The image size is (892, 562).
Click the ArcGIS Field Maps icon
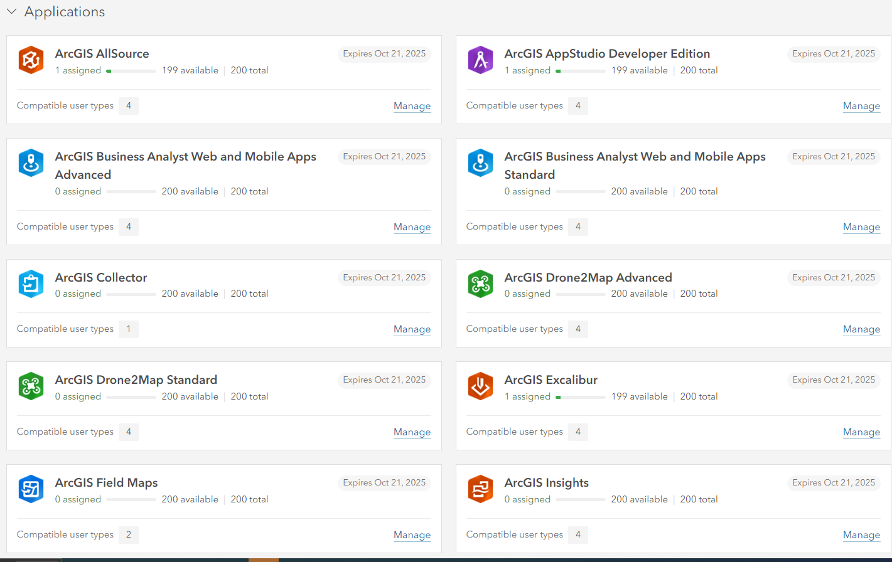pyautogui.click(x=31, y=488)
